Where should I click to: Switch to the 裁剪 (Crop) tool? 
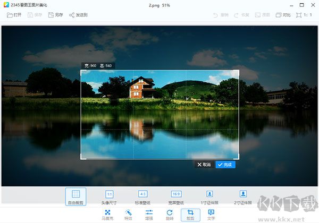click(x=190, y=215)
